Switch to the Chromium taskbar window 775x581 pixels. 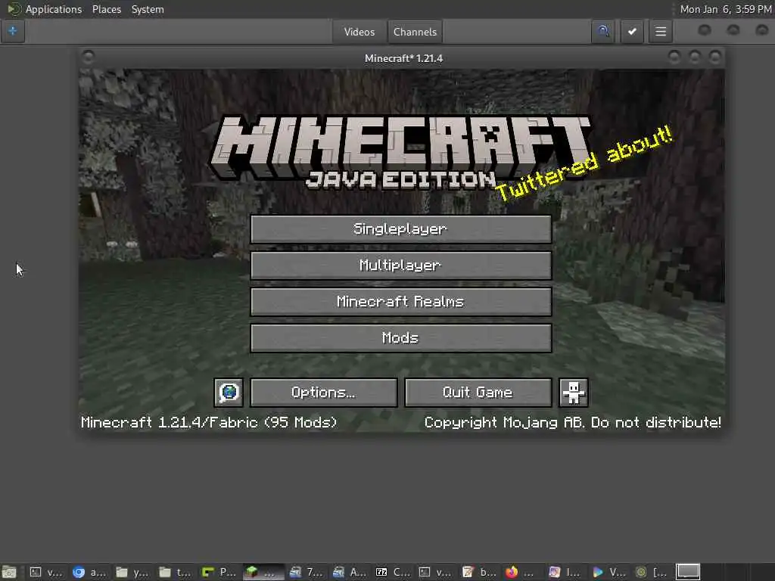coord(89,572)
